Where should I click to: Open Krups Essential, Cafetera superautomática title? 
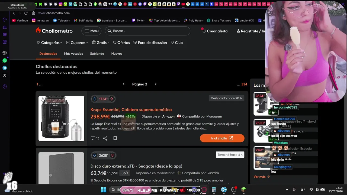[x=131, y=110]
